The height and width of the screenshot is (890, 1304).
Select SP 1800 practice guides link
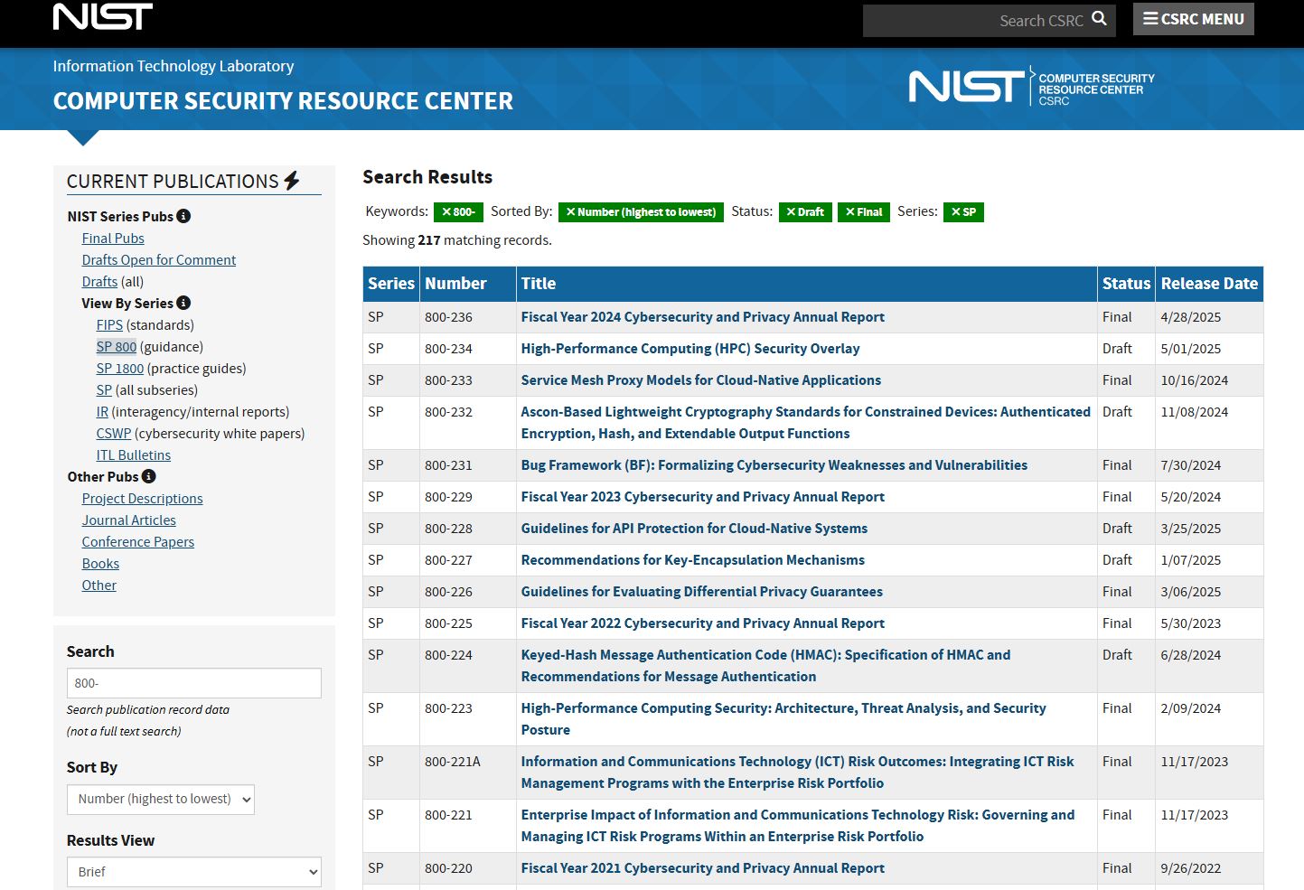[x=120, y=368]
